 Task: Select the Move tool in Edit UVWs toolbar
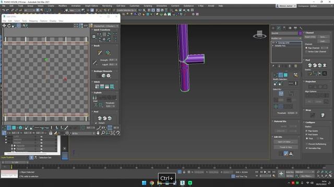click(x=4, y=25)
